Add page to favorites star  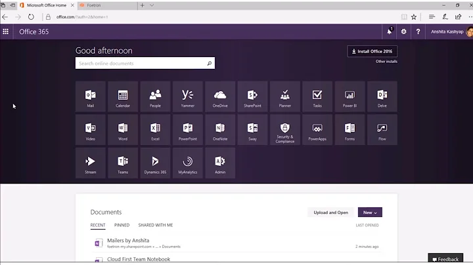(x=414, y=17)
